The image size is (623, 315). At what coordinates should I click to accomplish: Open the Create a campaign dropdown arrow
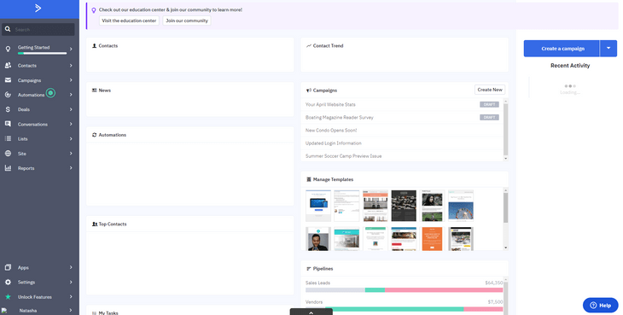[x=608, y=48]
